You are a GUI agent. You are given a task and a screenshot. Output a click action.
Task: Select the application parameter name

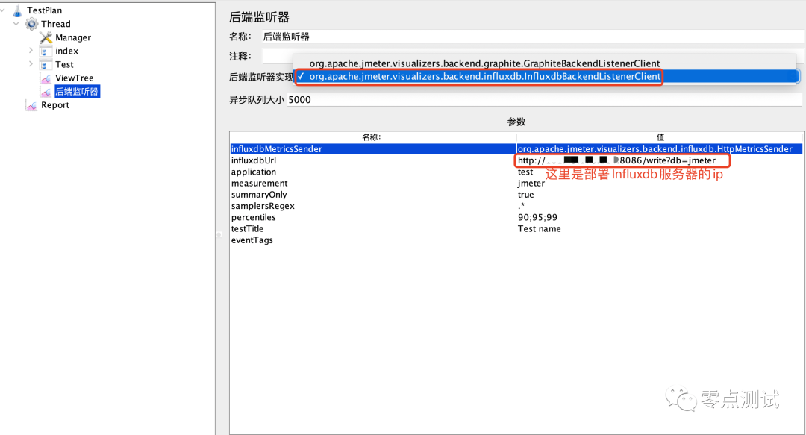coord(254,172)
